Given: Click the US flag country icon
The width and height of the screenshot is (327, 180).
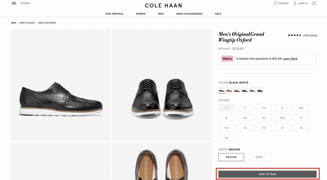Looking at the screenshot, I should click(14, 3).
